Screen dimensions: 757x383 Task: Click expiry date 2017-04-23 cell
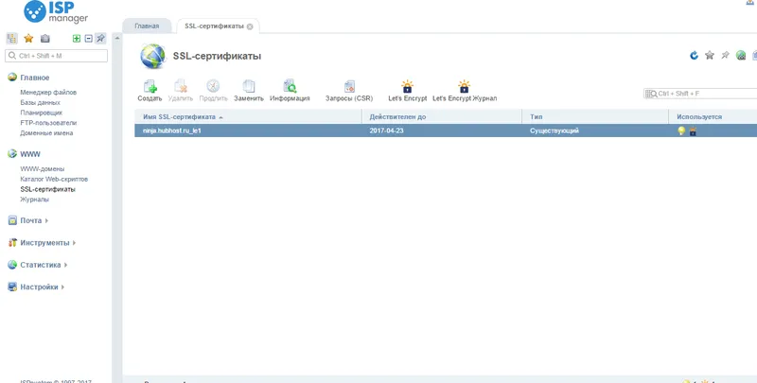point(386,131)
